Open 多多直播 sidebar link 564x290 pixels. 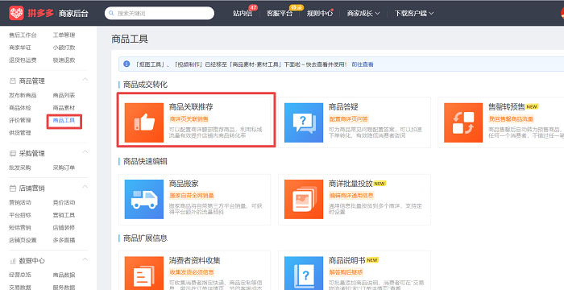64,240
